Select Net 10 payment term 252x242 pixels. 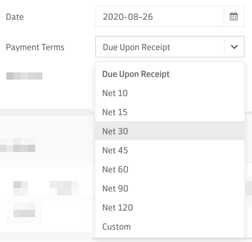pyautogui.click(x=170, y=93)
